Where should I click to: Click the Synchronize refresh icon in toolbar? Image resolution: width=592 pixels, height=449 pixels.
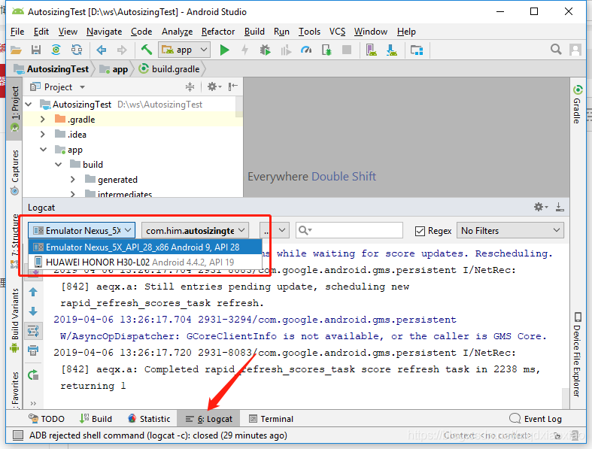point(77,50)
